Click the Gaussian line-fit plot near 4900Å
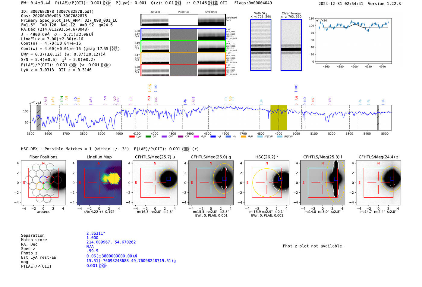This screenshot has width=422, height=287. (353, 41)
